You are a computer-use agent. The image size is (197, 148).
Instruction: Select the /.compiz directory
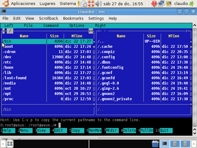[144, 52]
